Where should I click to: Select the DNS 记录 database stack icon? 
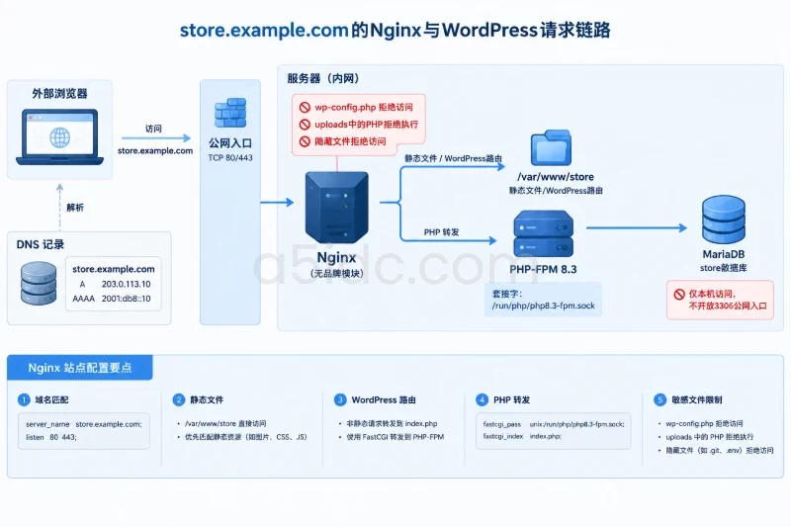(x=39, y=284)
